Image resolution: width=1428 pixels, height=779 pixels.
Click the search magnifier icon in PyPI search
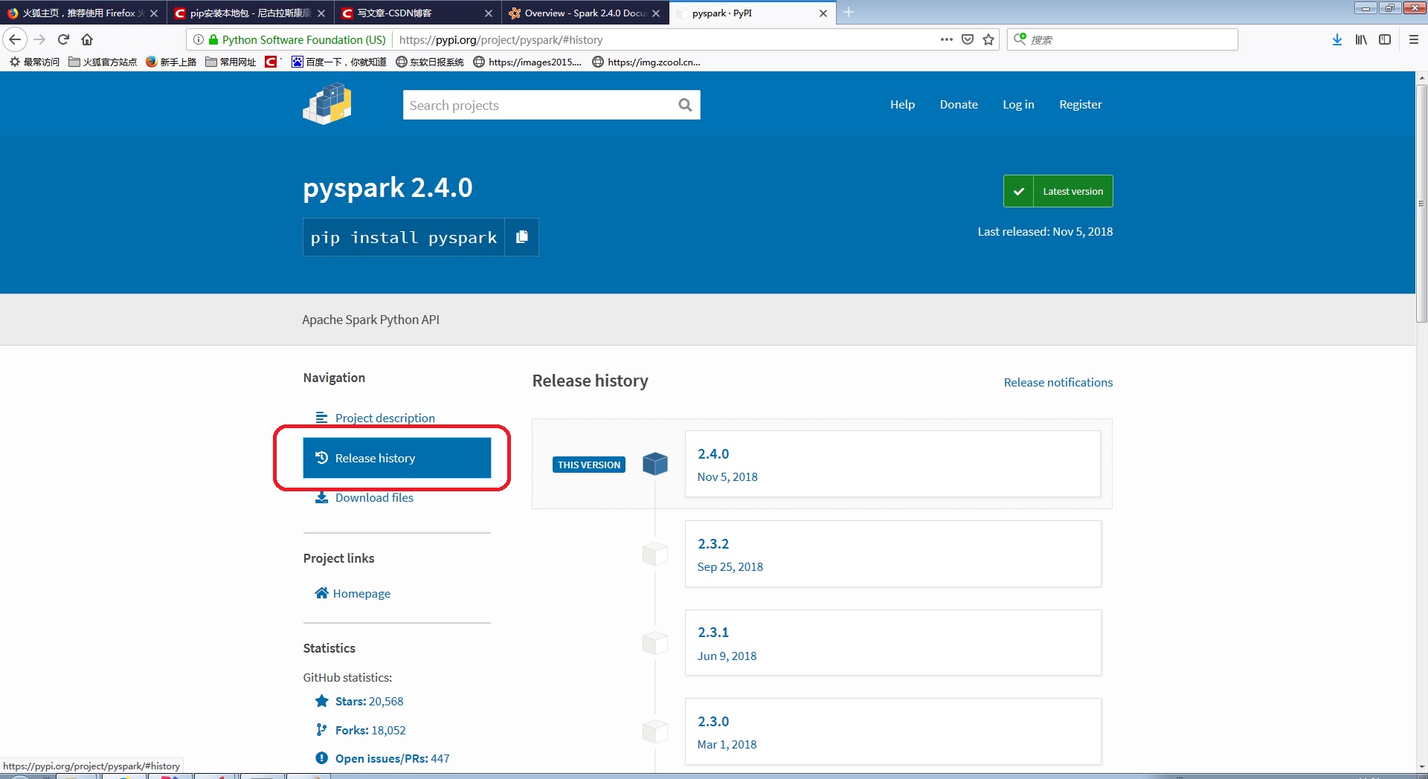click(685, 105)
